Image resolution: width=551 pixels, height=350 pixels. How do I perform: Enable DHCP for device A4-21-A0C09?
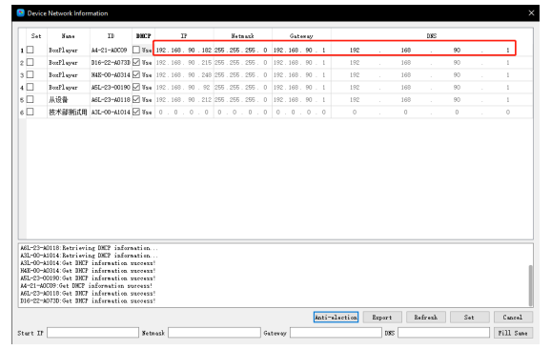[x=136, y=50]
